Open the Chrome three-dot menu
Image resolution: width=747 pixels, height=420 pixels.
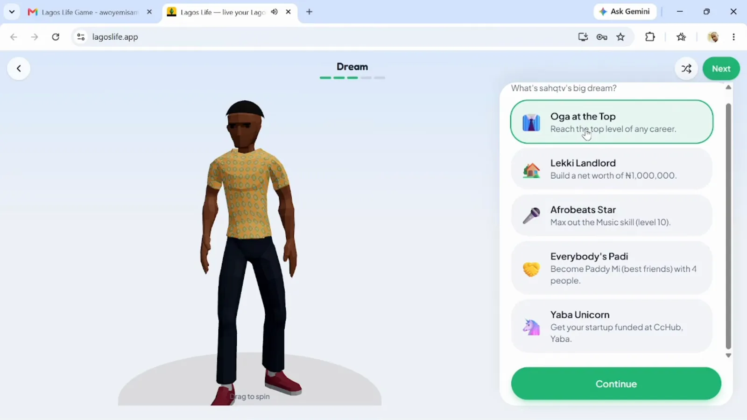coord(733,37)
